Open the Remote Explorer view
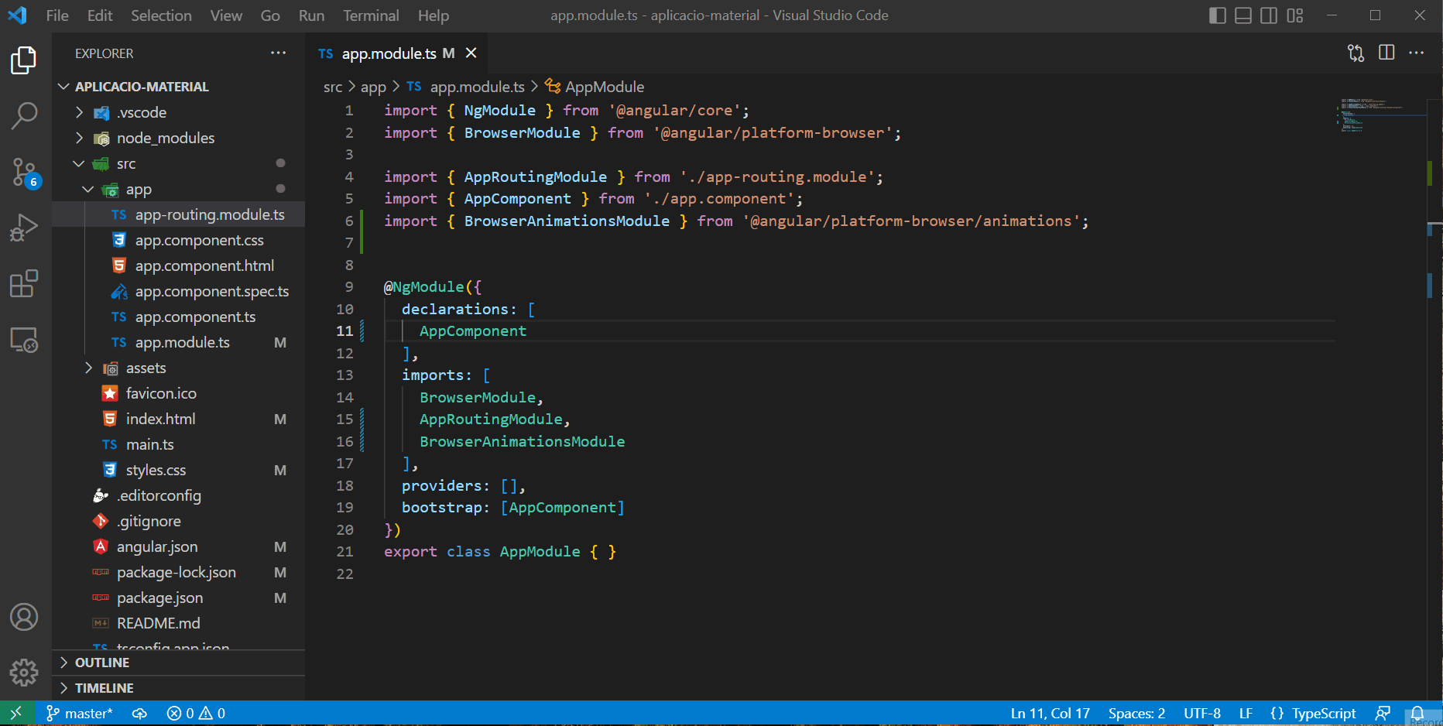Image resolution: width=1443 pixels, height=726 pixels. pos(24,340)
